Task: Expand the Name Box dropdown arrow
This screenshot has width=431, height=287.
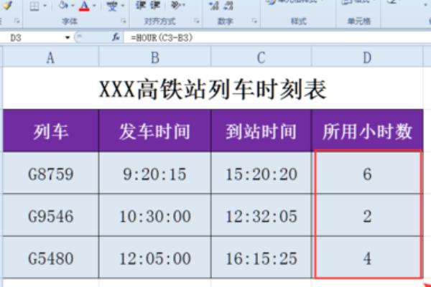Action: [x=68, y=37]
